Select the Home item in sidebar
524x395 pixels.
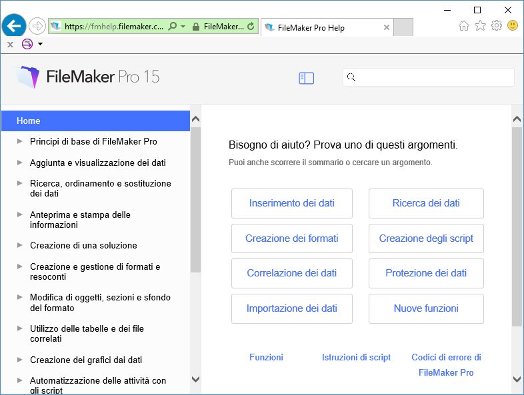pyautogui.click(x=95, y=121)
